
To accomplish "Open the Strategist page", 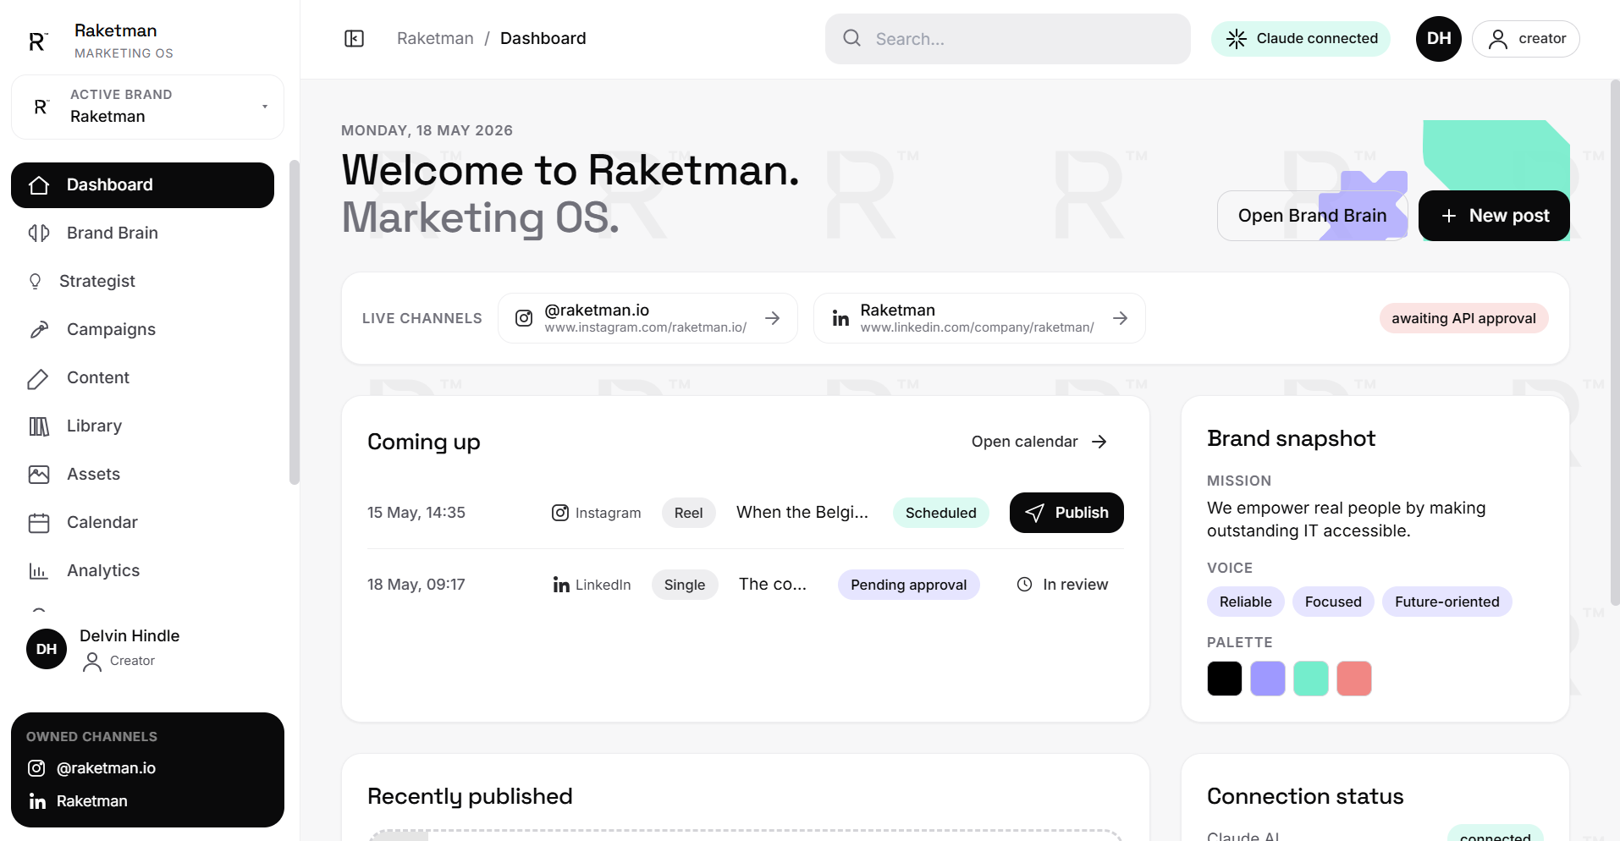I will coord(142,281).
